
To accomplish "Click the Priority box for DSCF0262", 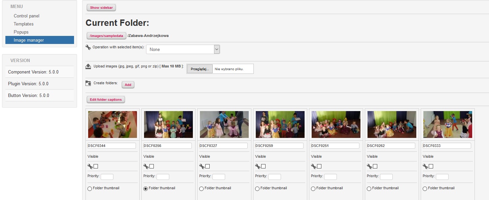I will click(x=386, y=177).
